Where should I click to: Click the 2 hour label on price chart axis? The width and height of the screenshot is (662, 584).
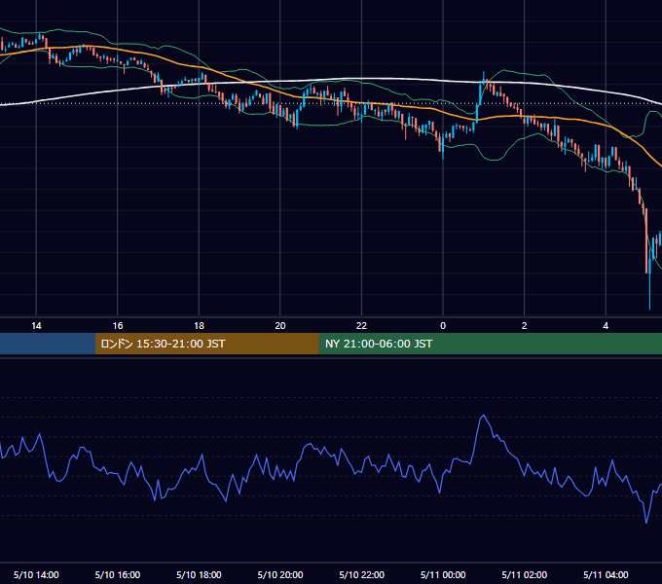click(525, 326)
